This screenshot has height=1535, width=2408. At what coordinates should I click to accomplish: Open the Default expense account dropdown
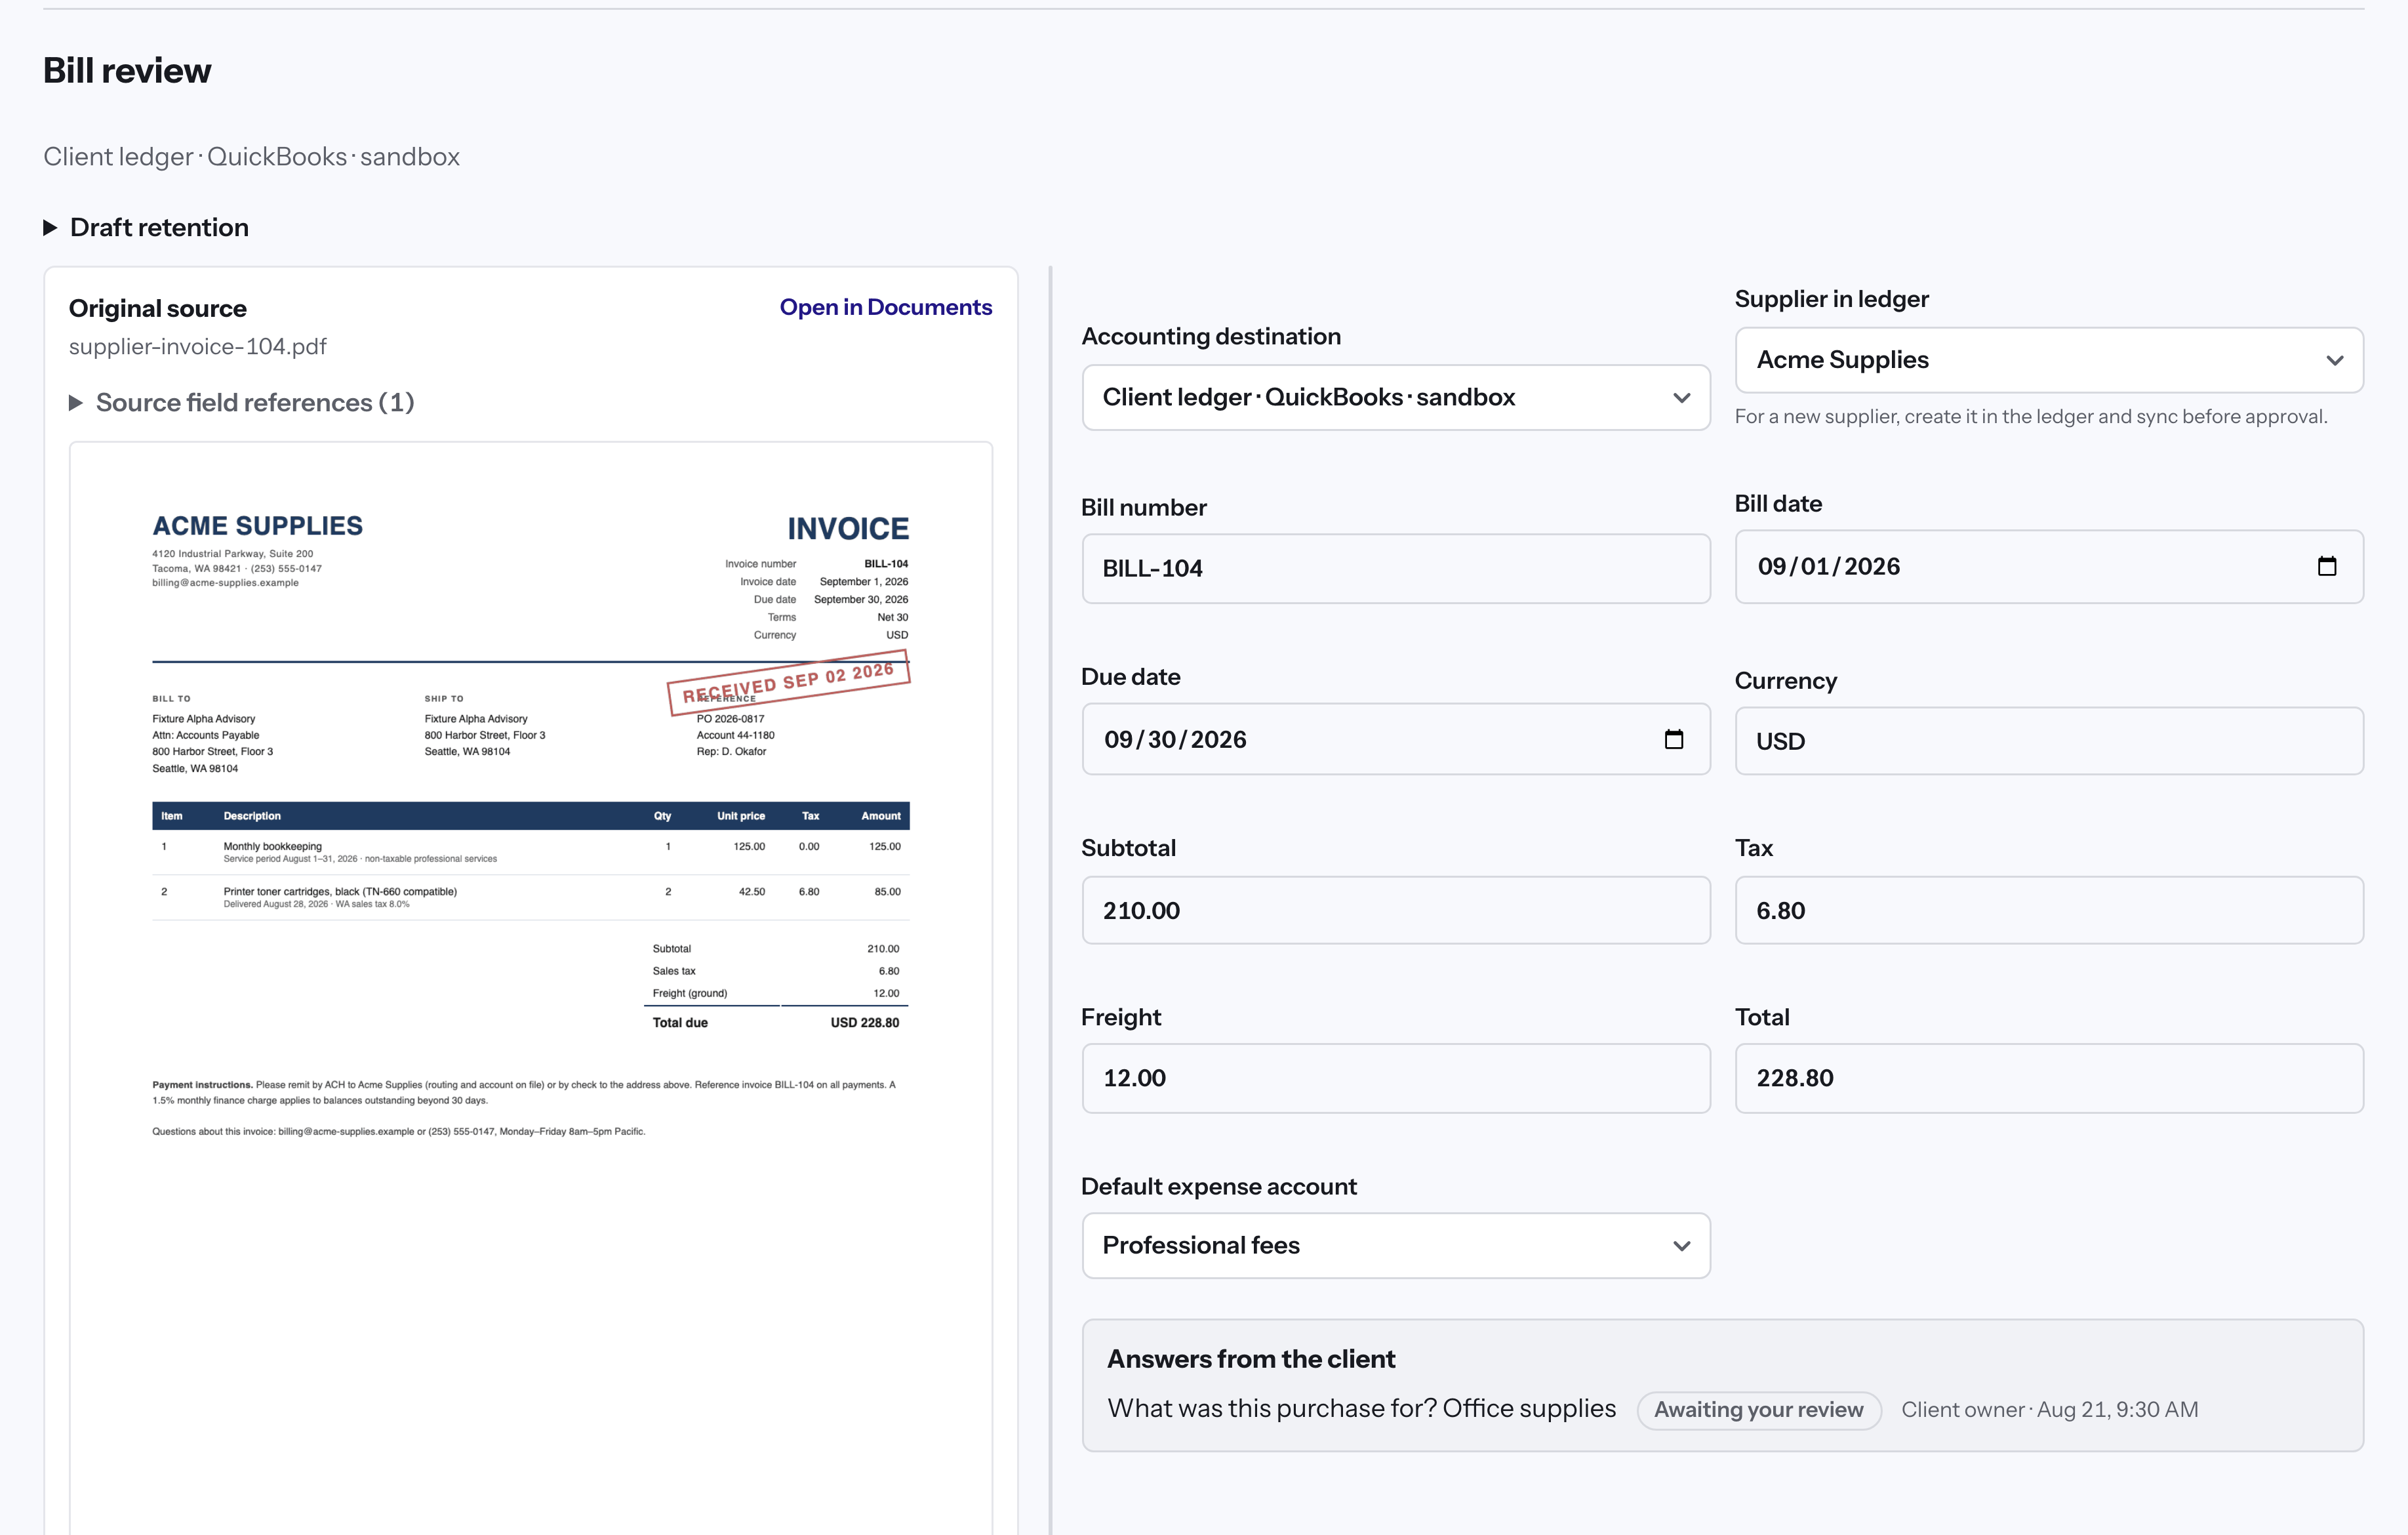1395,1245
